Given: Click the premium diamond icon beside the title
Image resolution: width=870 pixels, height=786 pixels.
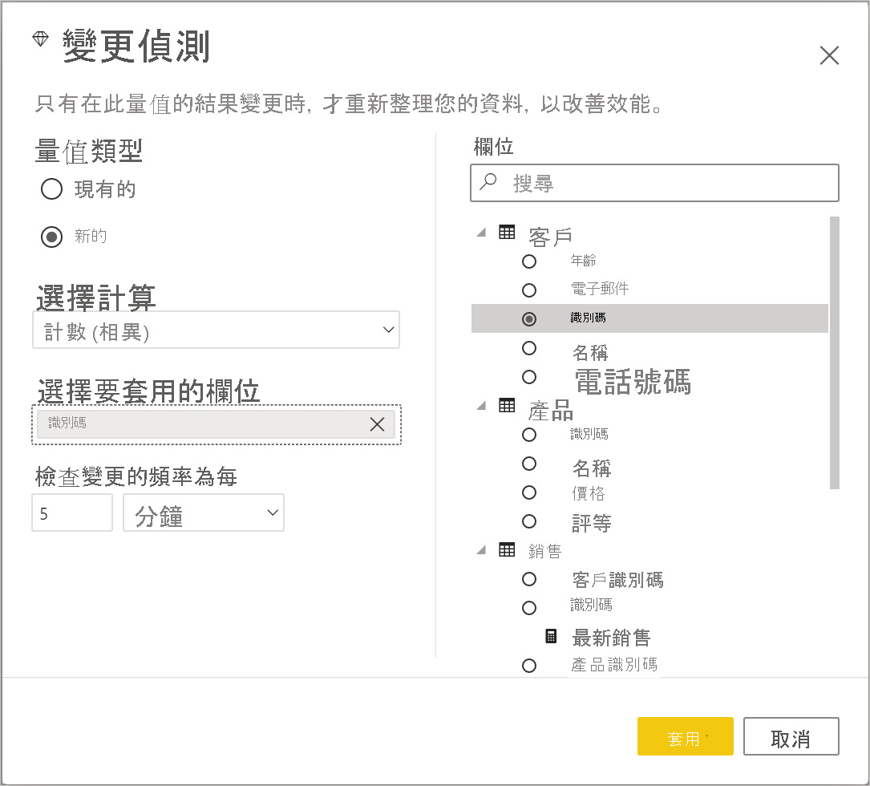Looking at the screenshot, I should [x=41, y=39].
